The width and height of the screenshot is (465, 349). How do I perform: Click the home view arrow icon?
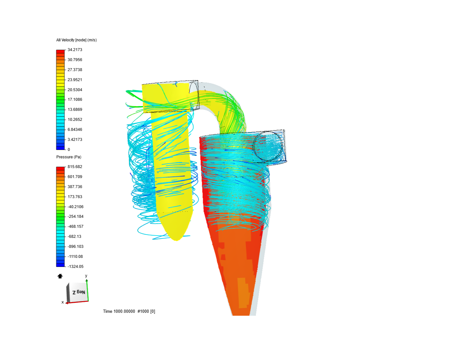[x=60, y=276]
